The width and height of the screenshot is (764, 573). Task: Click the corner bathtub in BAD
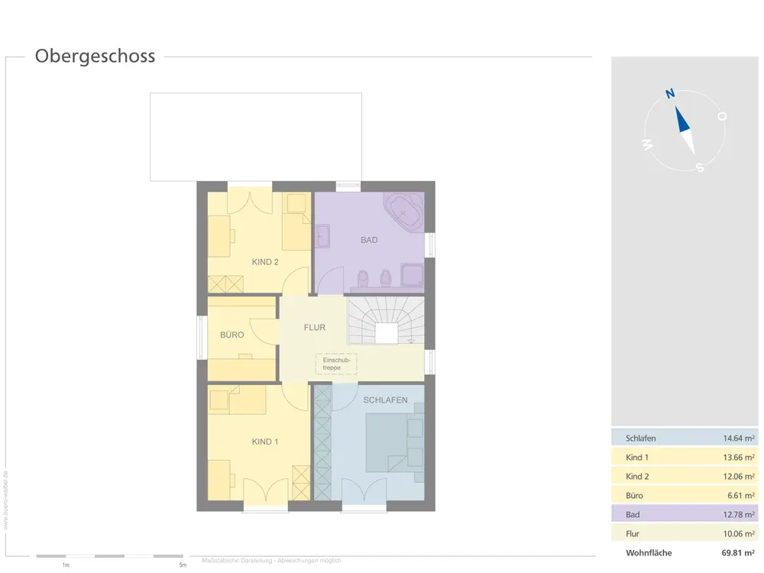click(404, 212)
